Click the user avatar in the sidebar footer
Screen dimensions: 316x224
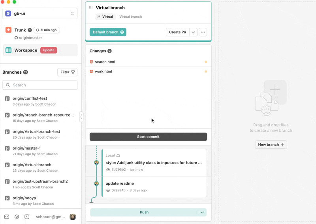click(x=73, y=217)
